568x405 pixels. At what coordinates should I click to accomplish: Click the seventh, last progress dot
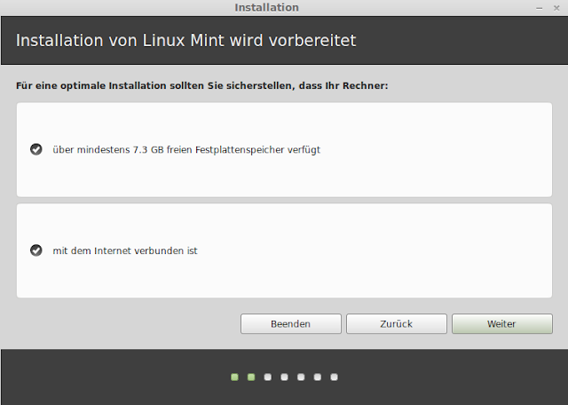335,377
